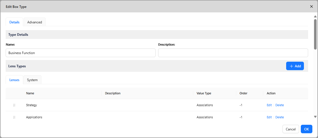Add a new lens type
This screenshot has width=318, height=138.
coord(295,66)
